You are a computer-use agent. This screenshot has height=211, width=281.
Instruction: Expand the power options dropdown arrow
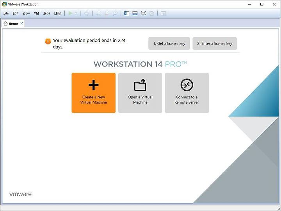(76, 13)
